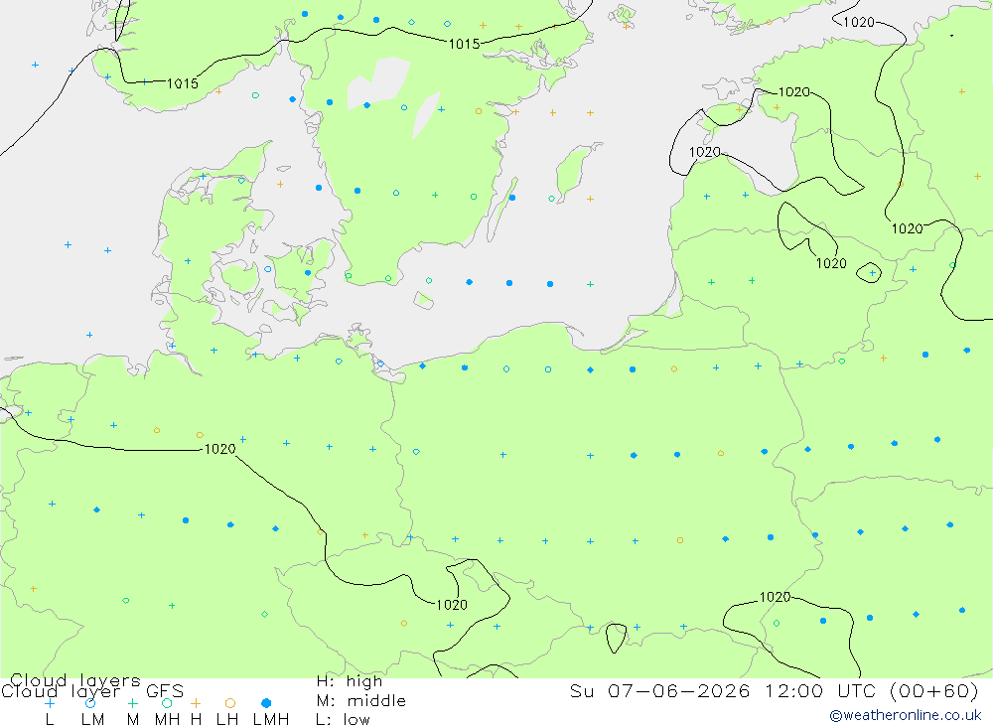Click the 1020 isobar label over western Germany
This screenshot has width=993, height=728.
[219, 449]
